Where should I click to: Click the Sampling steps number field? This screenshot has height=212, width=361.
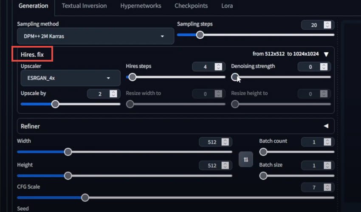[318, 25]
